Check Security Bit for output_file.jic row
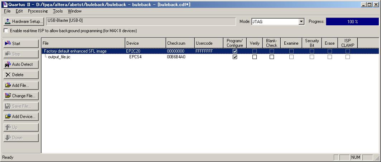The width and height of the screenshot is (381, 162). 312,57
